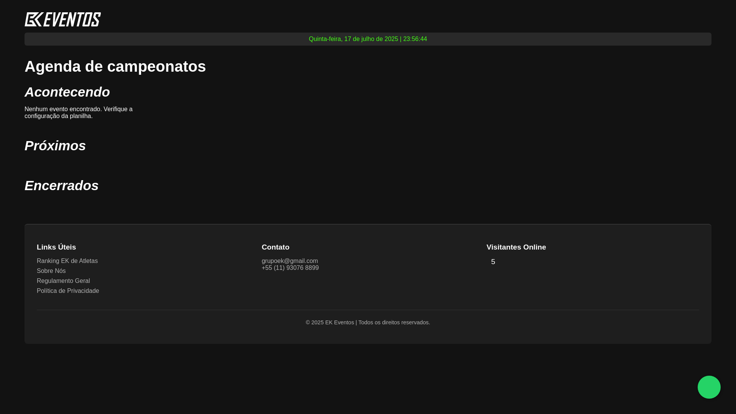Image resolution: width=736 pixels, height=414 pixels.
Task: Open Regulamento Geral link
Action: point(63,281)
